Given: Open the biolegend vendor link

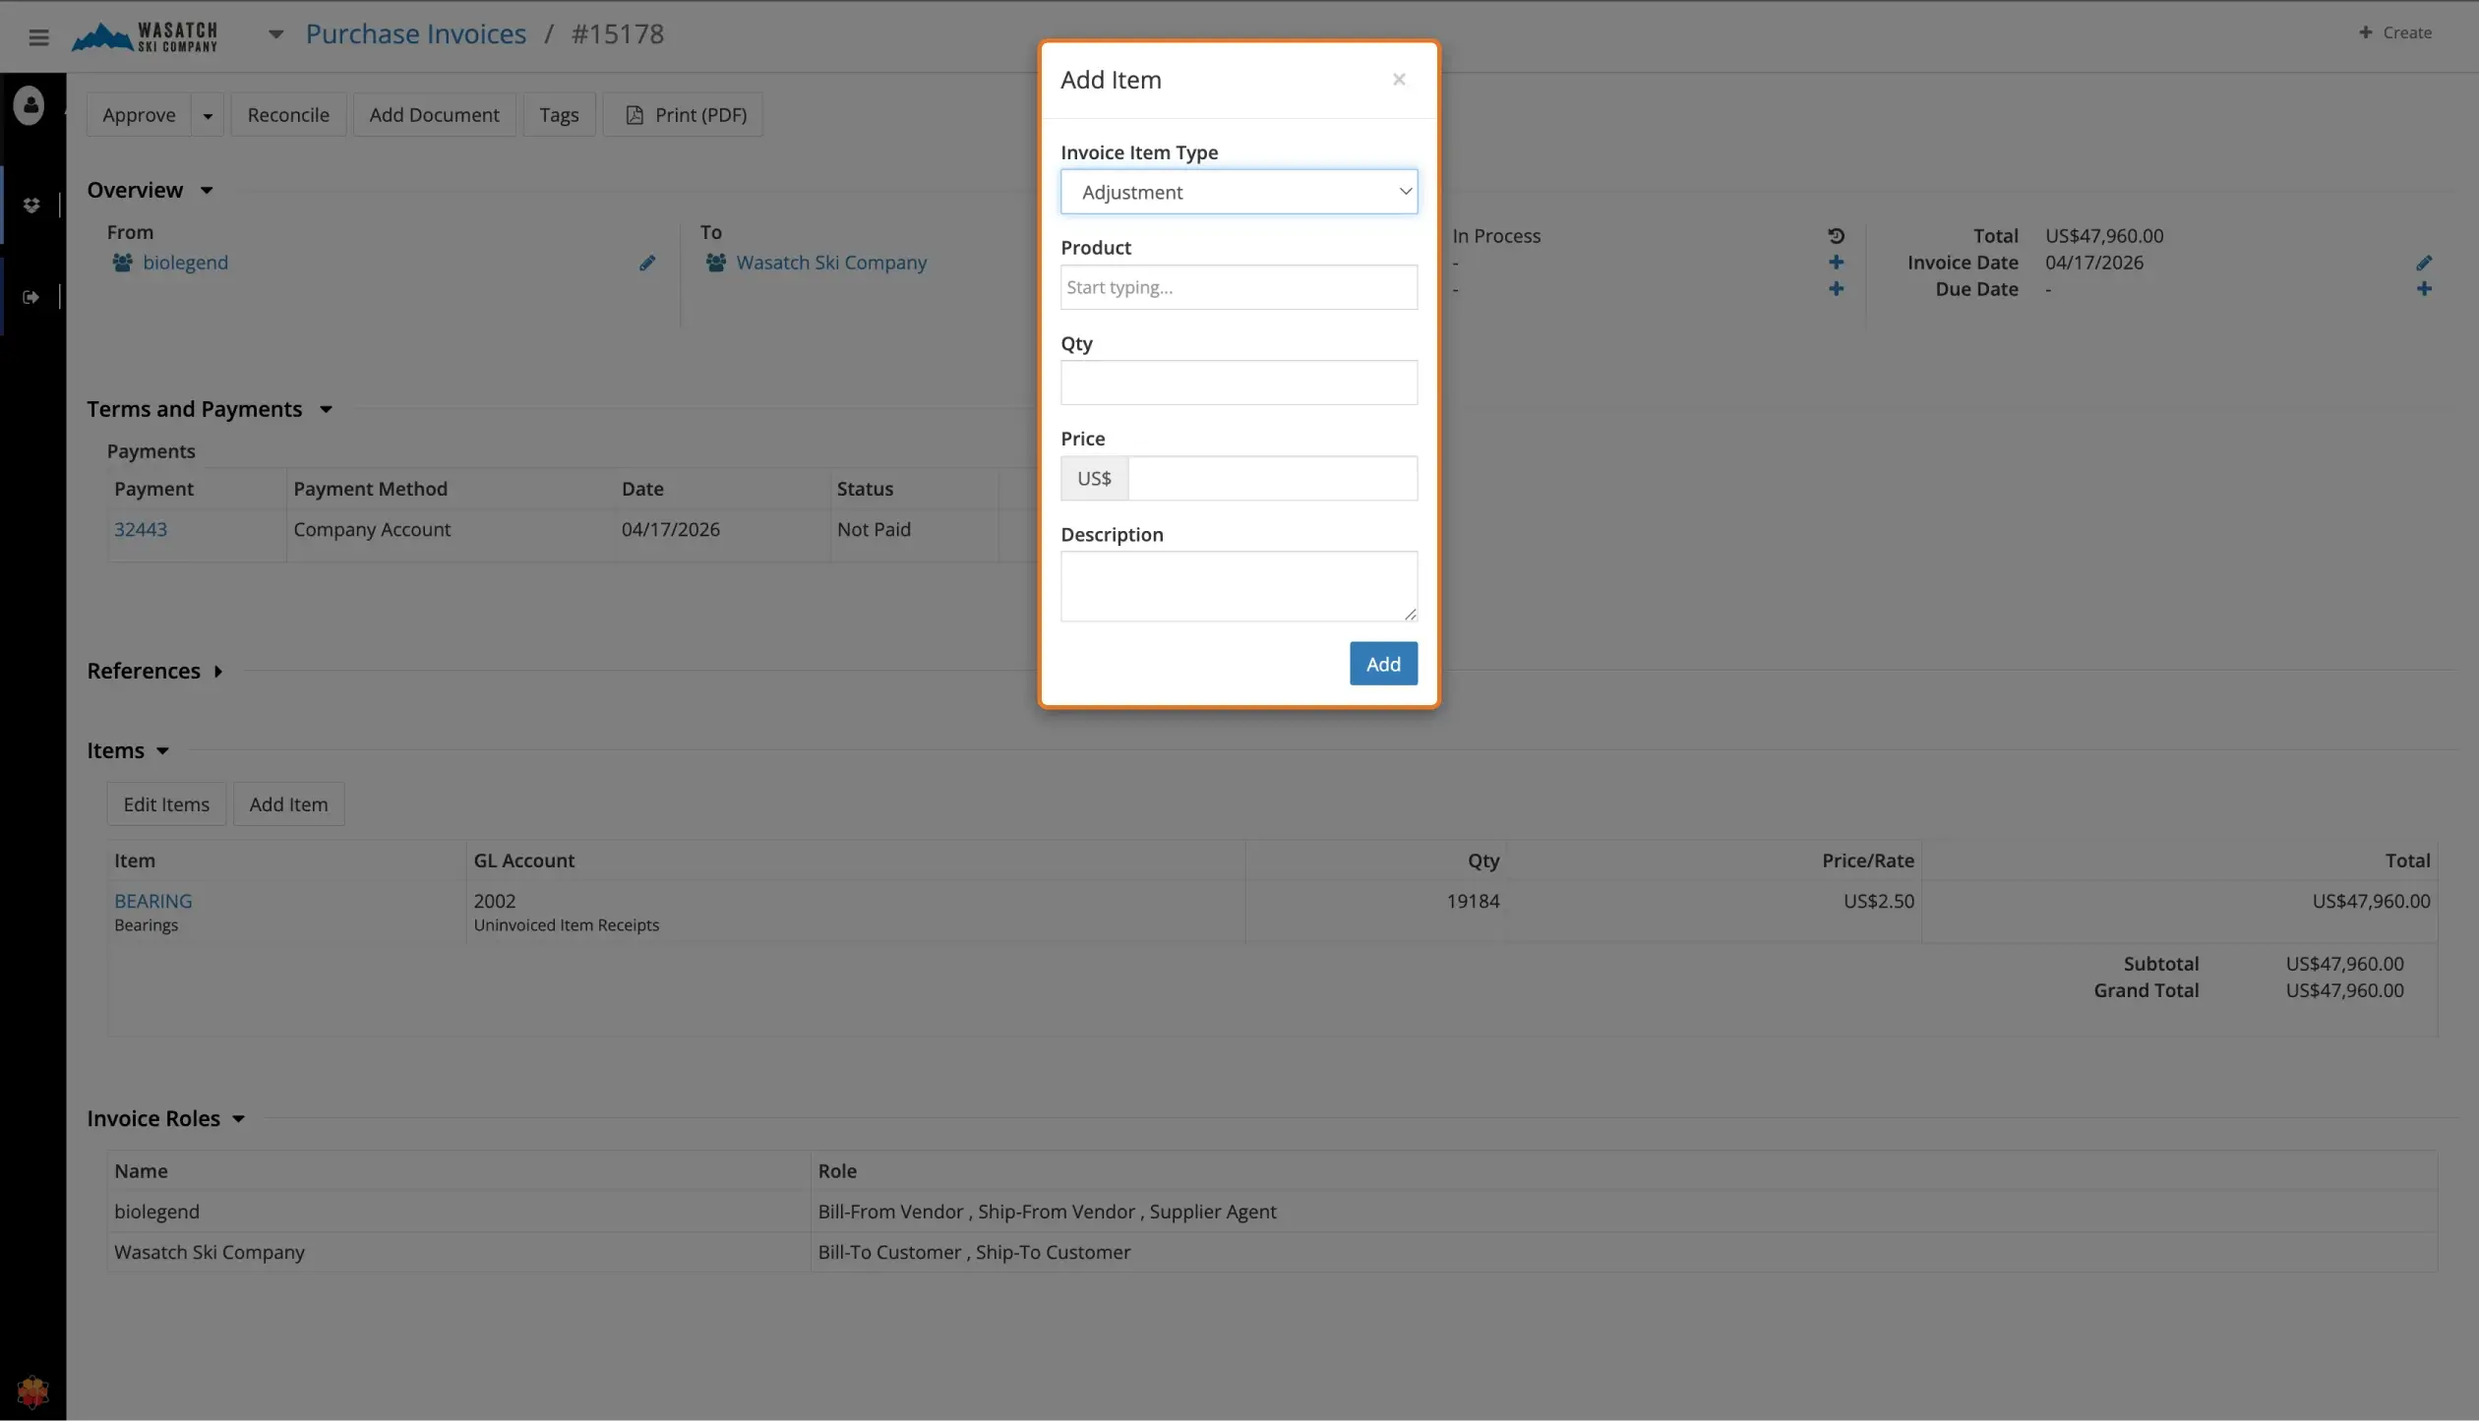Looking at the screenshot, I should [x=185, y=263].
